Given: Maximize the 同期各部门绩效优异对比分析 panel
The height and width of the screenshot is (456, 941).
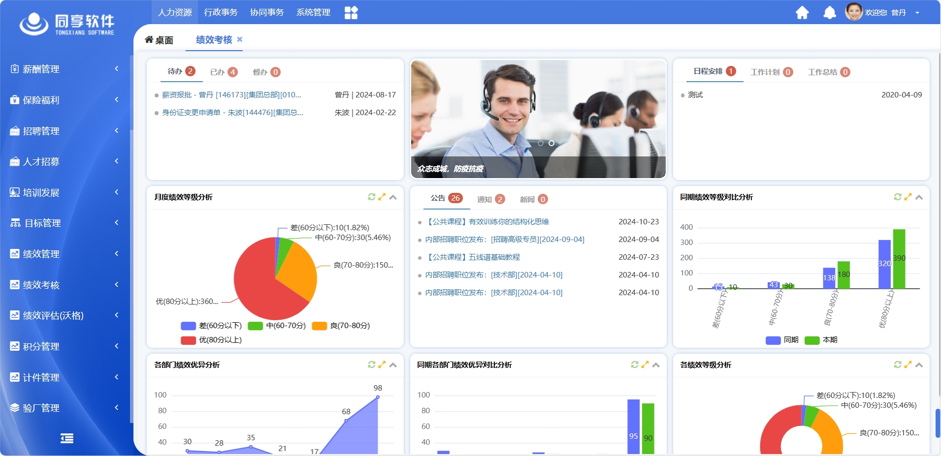Looking at the screenshot, I should click(645, 365).
